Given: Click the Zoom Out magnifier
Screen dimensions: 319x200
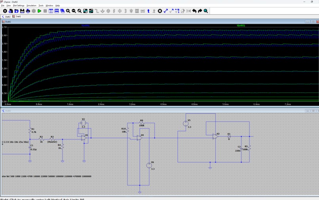Looking at the screenshot, I should [x=74, y=11].
